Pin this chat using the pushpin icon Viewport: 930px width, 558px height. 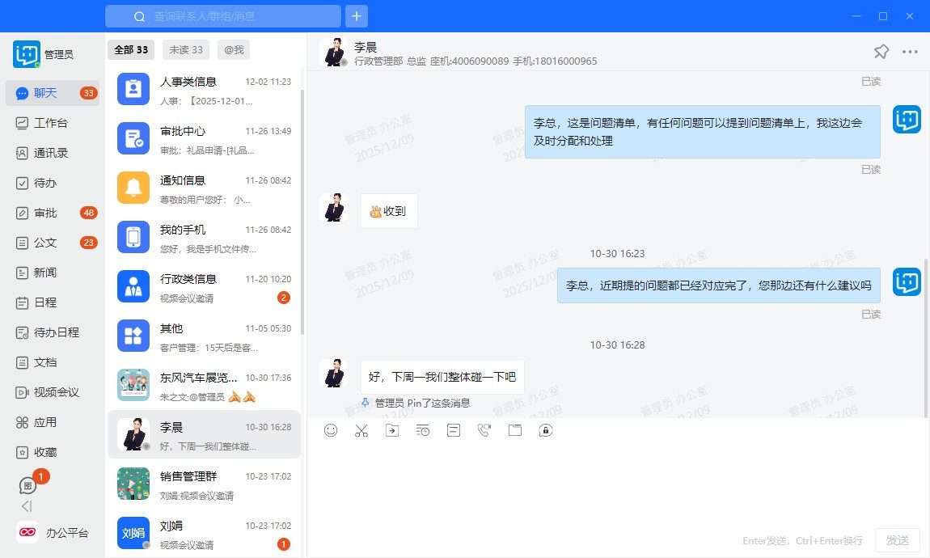(x=881, y=52)
